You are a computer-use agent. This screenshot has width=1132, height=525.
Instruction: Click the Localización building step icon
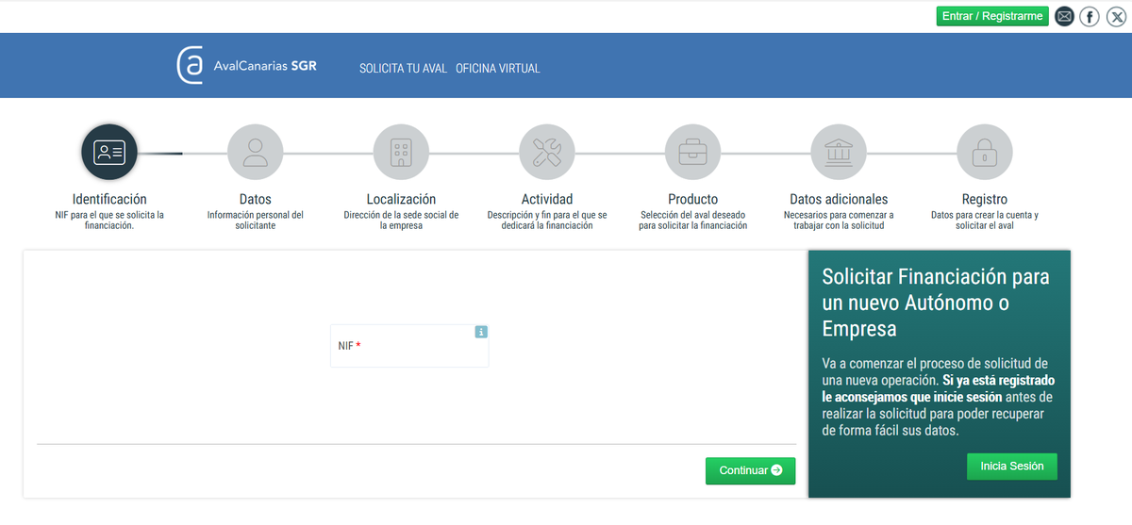(401, 153)
